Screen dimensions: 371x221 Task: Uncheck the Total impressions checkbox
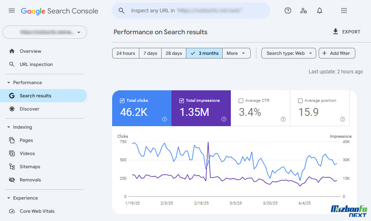pos(181,101)
